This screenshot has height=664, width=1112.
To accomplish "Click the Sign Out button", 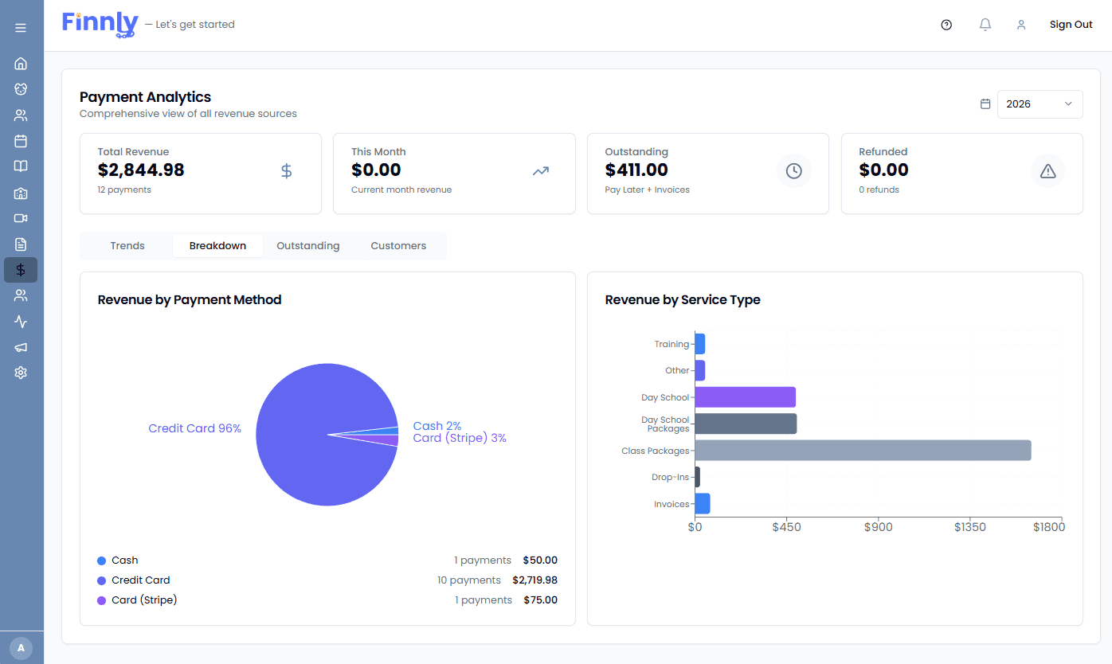I will point(1071,24).
